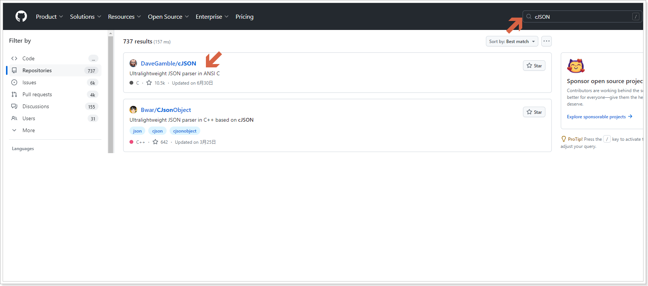Open the Pricing page
Image resolution: width=648 pixels, height=286 pixels.
pos(244,16)
